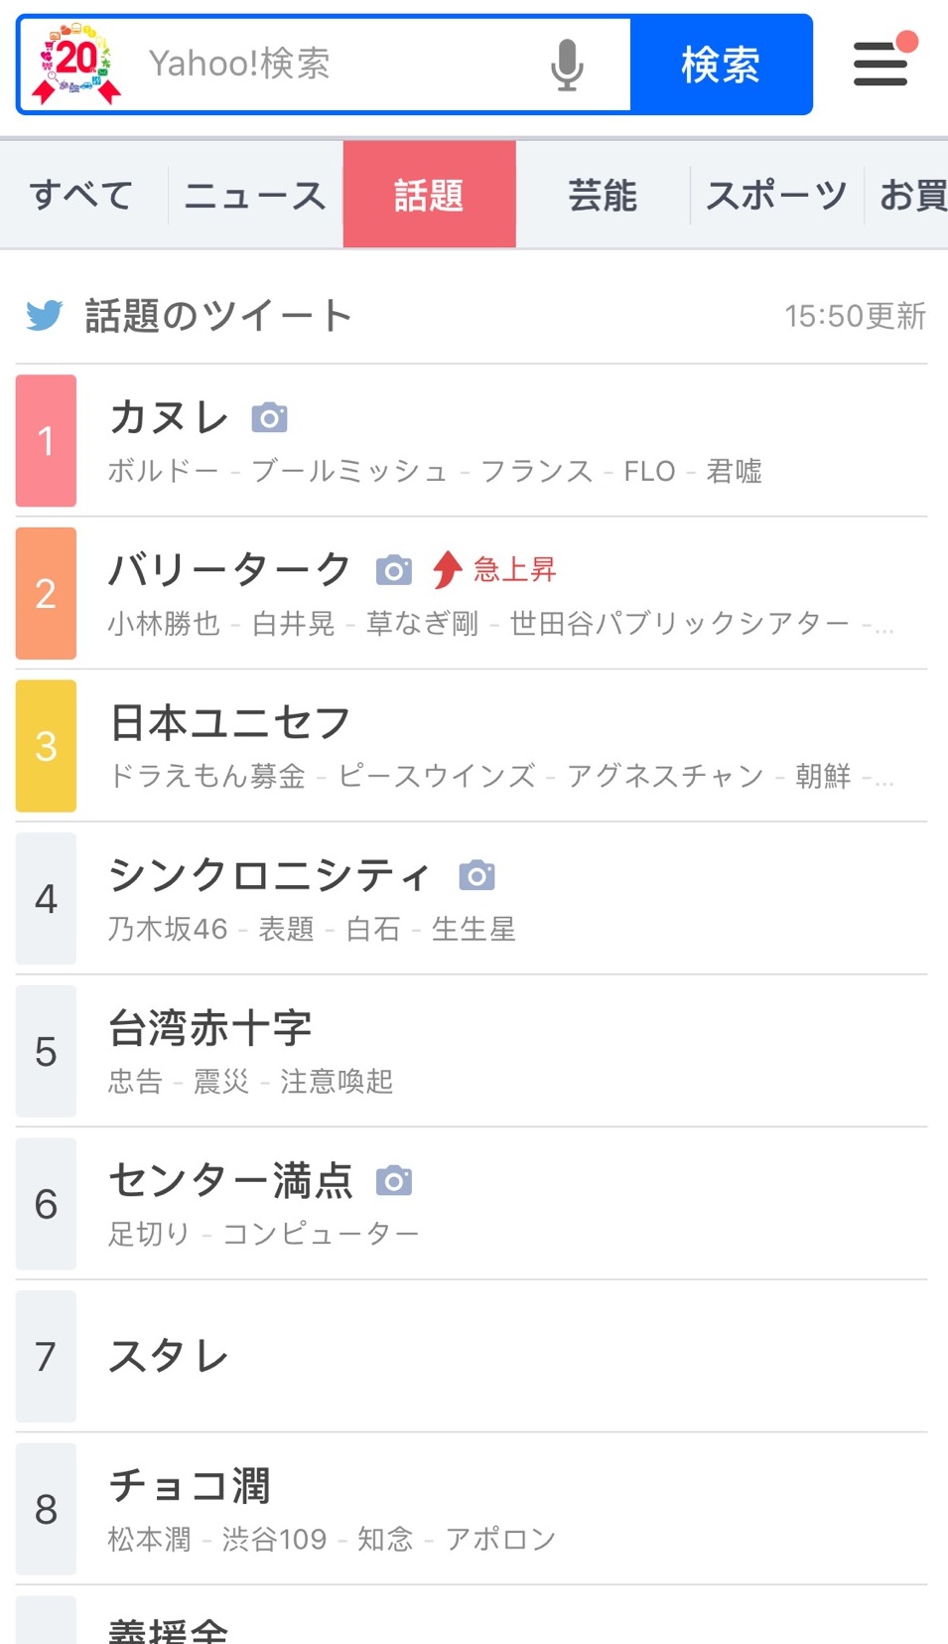Tap camera icon beside センター満点
The height and width of the screenshot is (1644, 948).
coord(394,1180)
